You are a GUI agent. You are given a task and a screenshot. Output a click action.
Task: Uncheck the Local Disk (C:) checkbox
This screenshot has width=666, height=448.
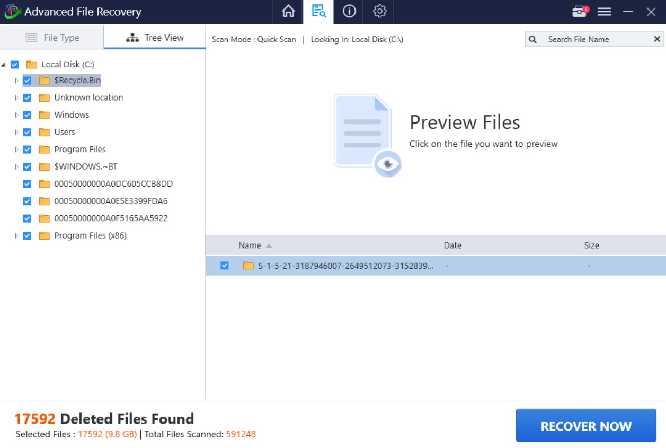point(15,65)
